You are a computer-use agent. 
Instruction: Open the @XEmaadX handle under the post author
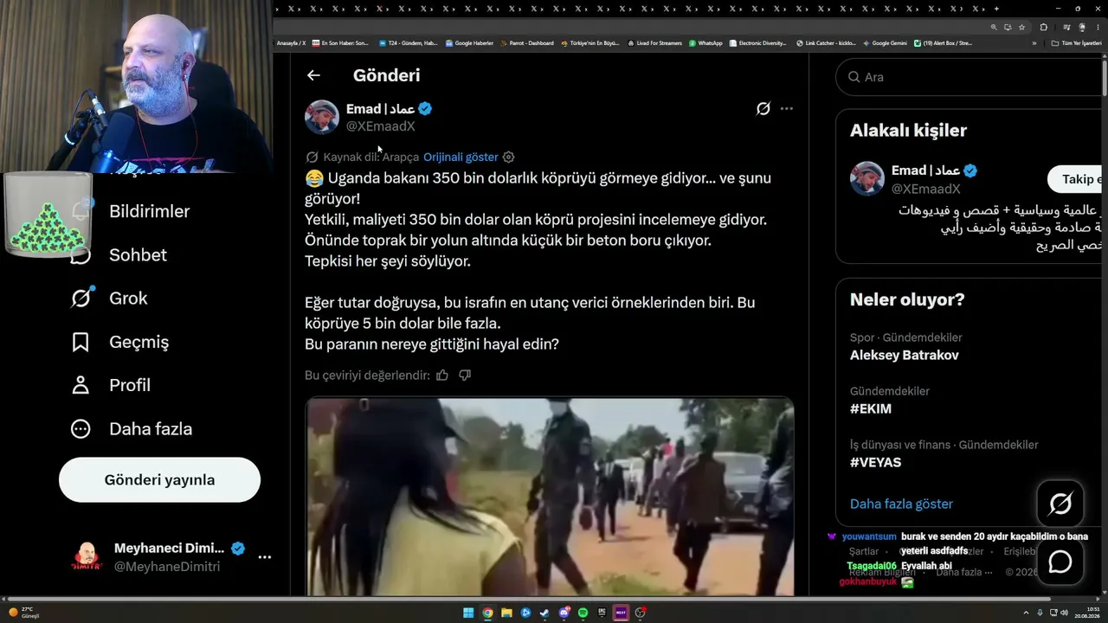coord(381,126)
